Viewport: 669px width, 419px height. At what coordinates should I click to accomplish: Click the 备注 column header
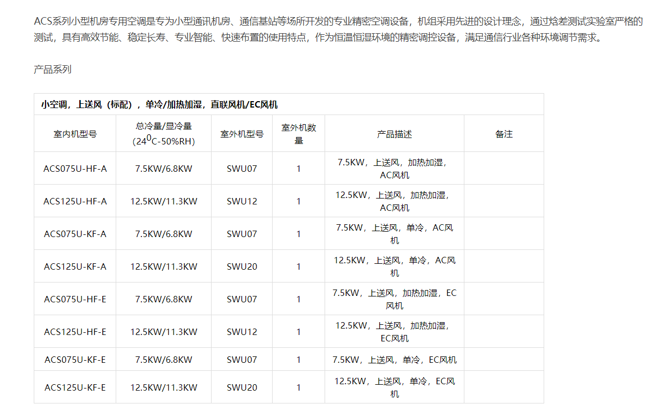coord(503,134)
